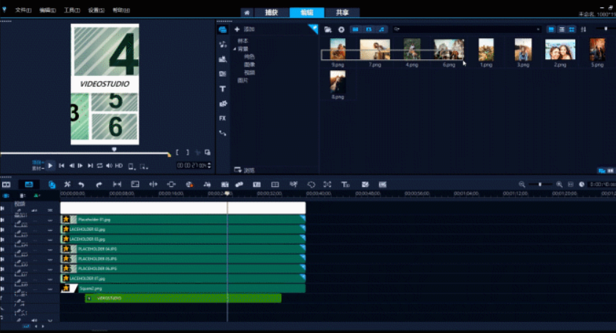
Task: Select the Media library icon in sidebar
Action: pos(222,30)
